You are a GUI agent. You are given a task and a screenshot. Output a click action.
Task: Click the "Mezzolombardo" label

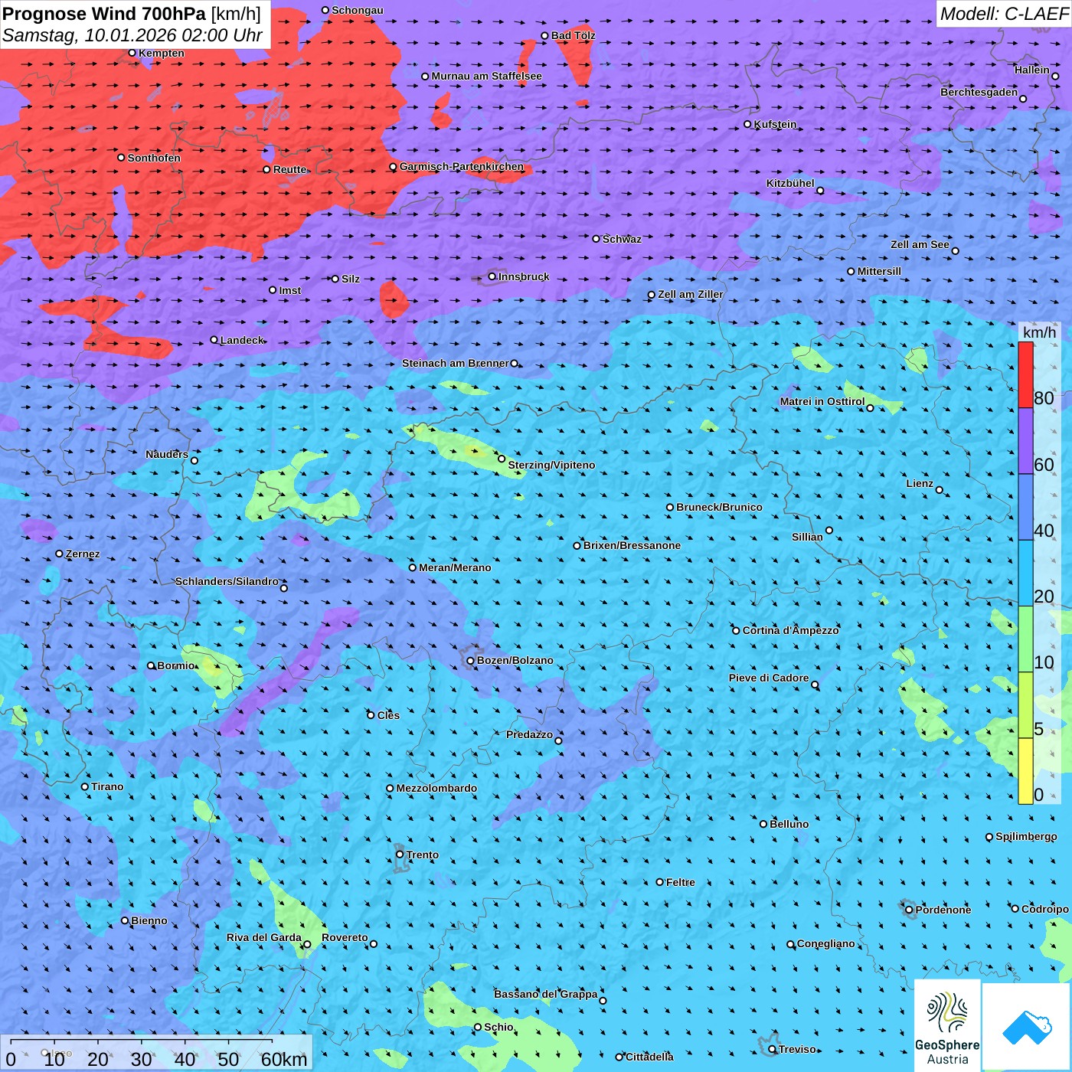(x=436, y=788)
